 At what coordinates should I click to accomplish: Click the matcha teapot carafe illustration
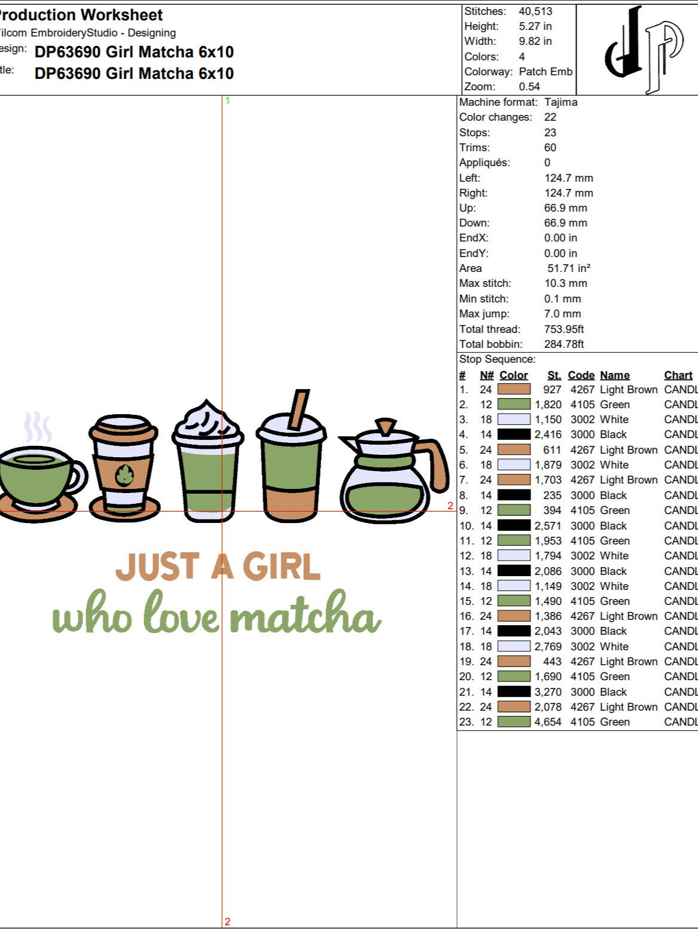[394, 471]
